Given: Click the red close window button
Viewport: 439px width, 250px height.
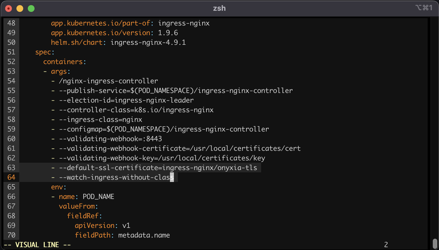Looking at the screenshot, I should (x=8, y=9).
